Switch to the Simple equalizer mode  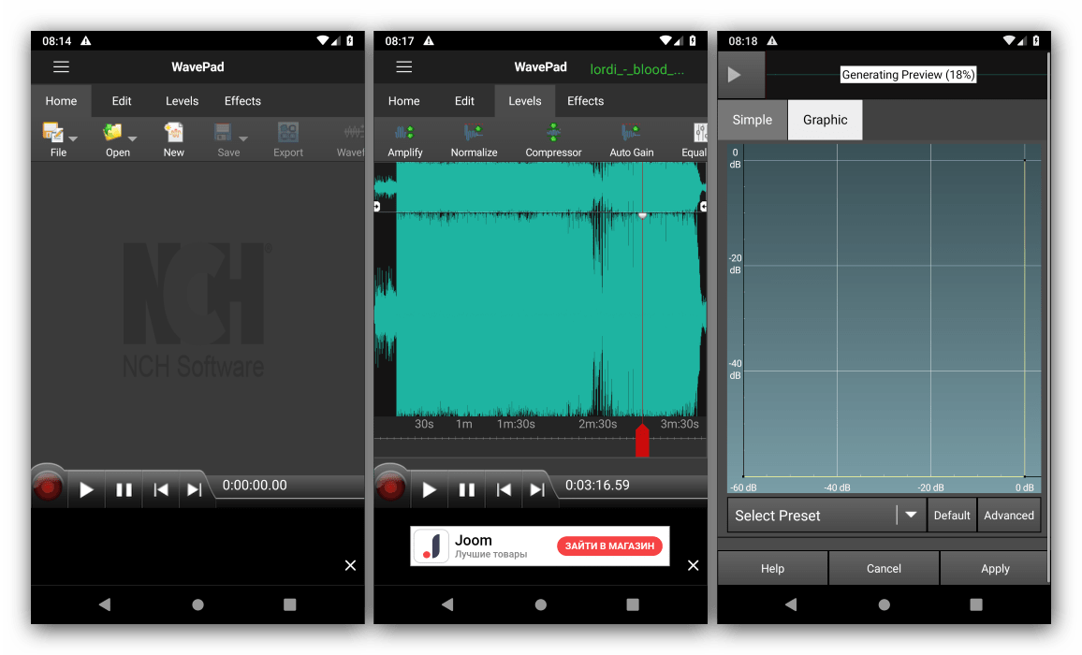(x=753, y=120)
